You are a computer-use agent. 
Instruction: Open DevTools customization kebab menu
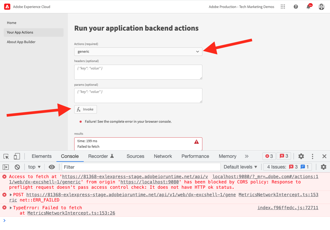(x=312, y=156)
